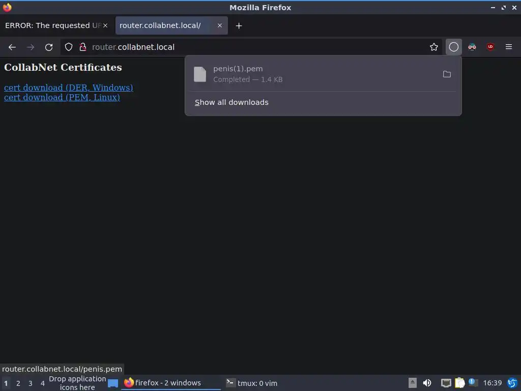Switch to the tmux: 0 vim taskbar entry
This screenshot has height=391, width=521.
coord(251,383)
